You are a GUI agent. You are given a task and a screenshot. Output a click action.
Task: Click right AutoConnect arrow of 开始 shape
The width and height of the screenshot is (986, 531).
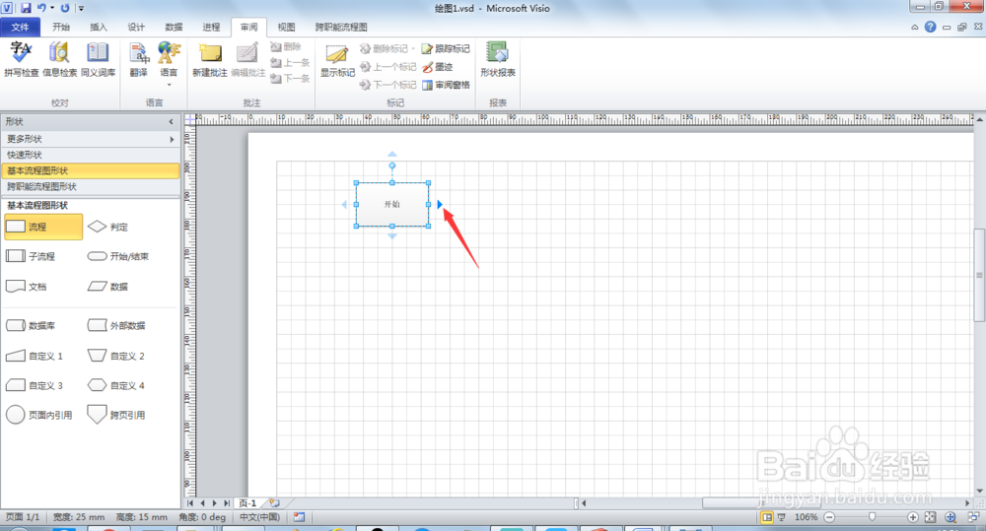pos(440,204)
